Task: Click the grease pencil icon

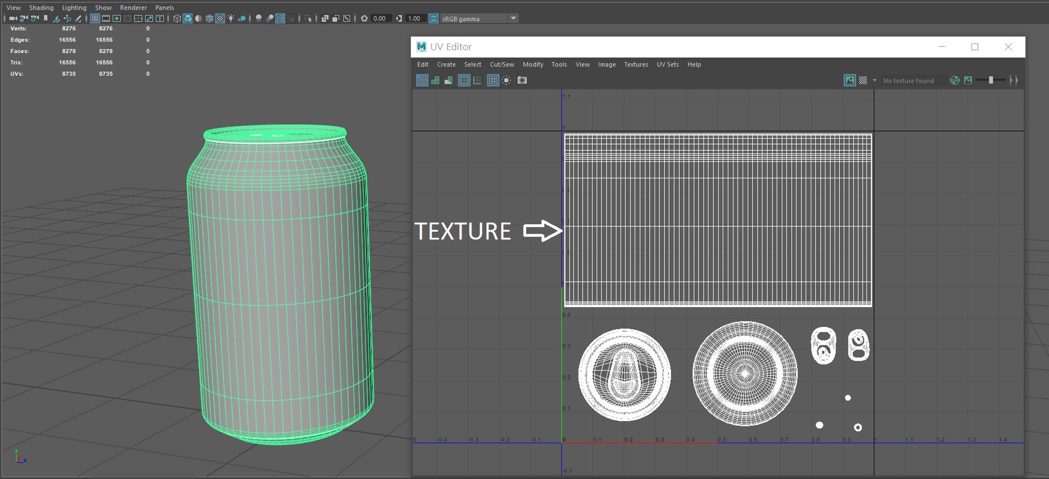Action: [78, 19]
